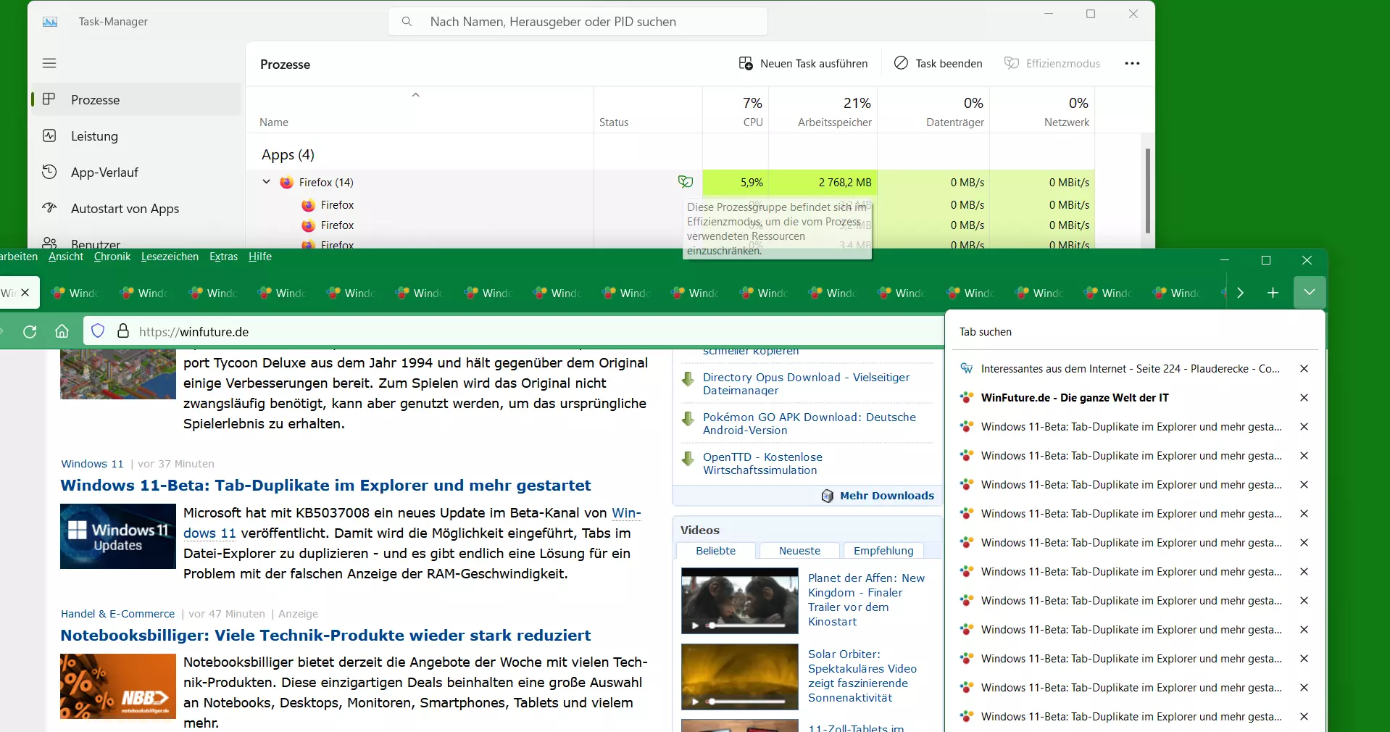The image size is (1390, 732).
Task: Select Neueste videos tab
Action: click(x=799, y=551)
